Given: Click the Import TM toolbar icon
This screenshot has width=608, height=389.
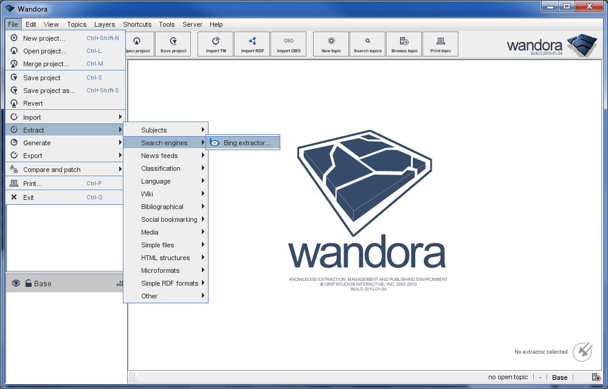Looking at the screenshot, I should [x=216, y=44].
